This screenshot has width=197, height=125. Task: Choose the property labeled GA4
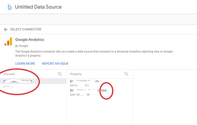100,92
